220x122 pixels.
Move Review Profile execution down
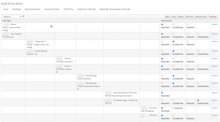pyautogui.click(x=7, y=25)
